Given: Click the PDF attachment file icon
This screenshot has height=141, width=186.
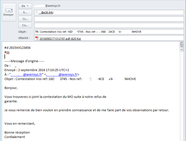Looking at the screenshot, I should coord(37,38).
